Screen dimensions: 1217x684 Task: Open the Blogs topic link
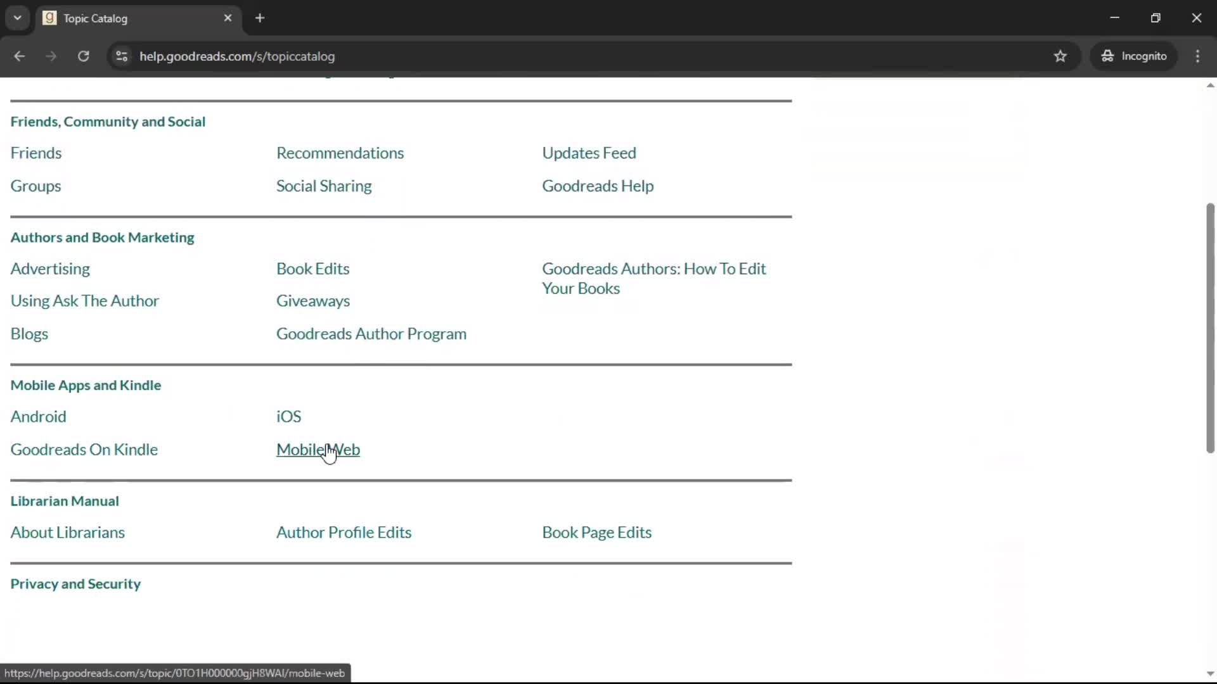pyautogui.click(x=29, y=334)
